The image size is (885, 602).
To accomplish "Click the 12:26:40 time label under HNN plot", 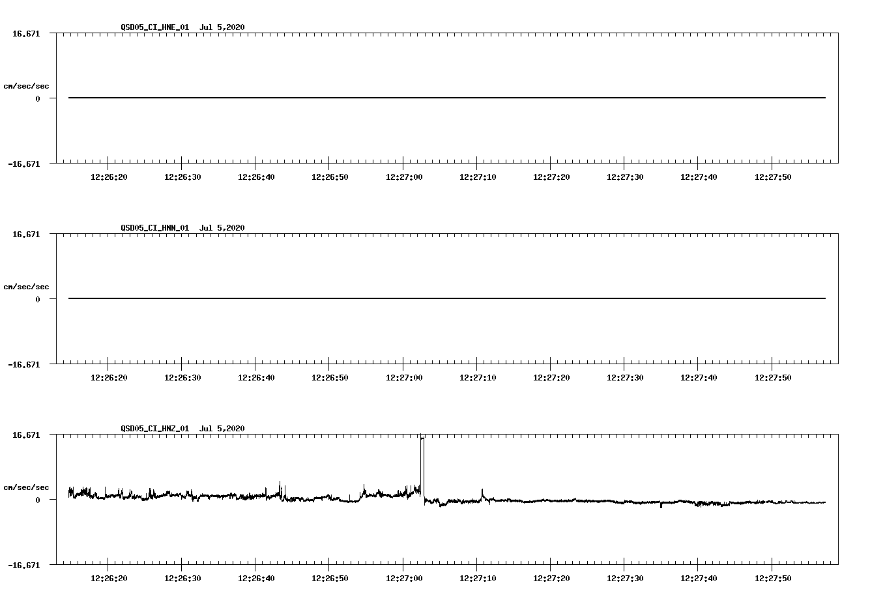I will pos(256,378).
